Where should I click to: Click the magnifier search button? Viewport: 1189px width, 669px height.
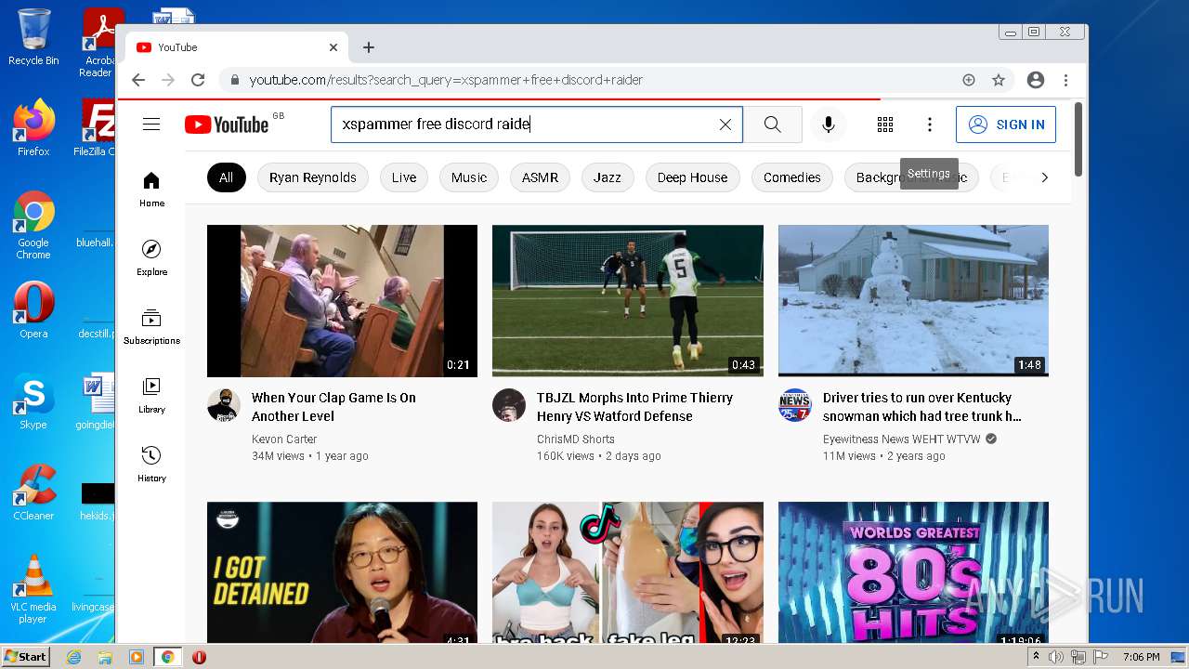(773, 125)
